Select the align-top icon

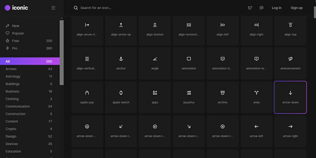(x=290, y=29)
